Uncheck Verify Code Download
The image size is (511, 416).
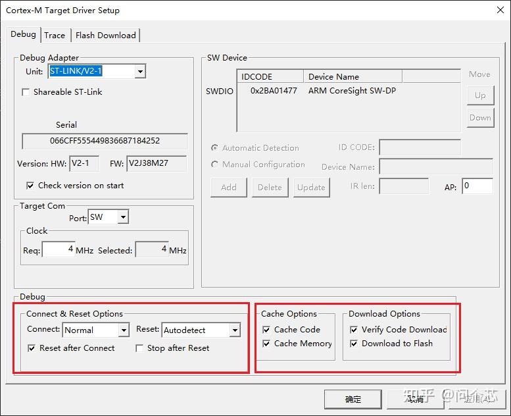pos(354,330)
